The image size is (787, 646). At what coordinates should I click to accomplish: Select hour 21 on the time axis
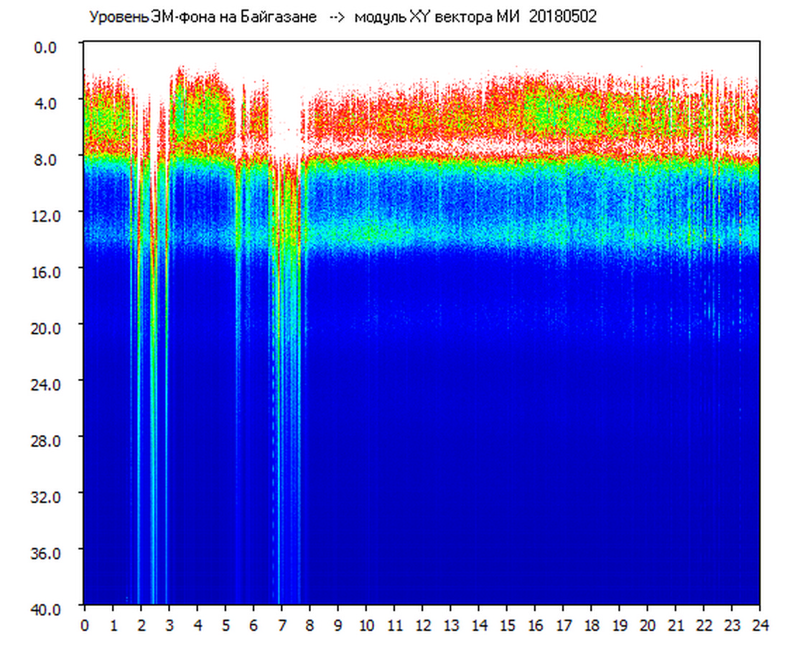[676, 624]
